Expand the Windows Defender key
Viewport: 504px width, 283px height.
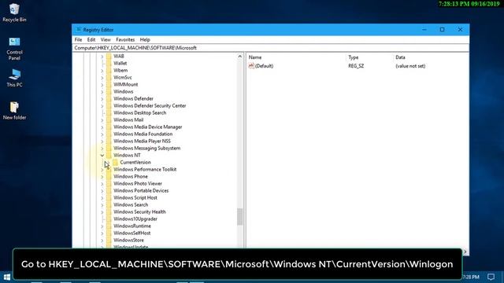pyautogui.click(x=102, y=99)
